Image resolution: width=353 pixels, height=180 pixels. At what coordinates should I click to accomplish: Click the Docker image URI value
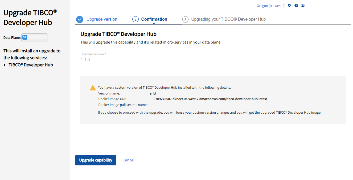(x=210, y=99)
